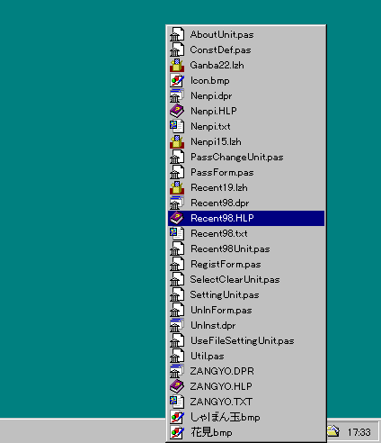Click the purple help book icon for ZANGYO.HLP
The width and height of the screenshot is (381, 443).
[x=177, y=386]
